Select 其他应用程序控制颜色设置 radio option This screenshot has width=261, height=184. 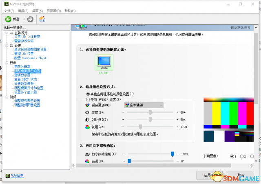(x=88, y=94)
